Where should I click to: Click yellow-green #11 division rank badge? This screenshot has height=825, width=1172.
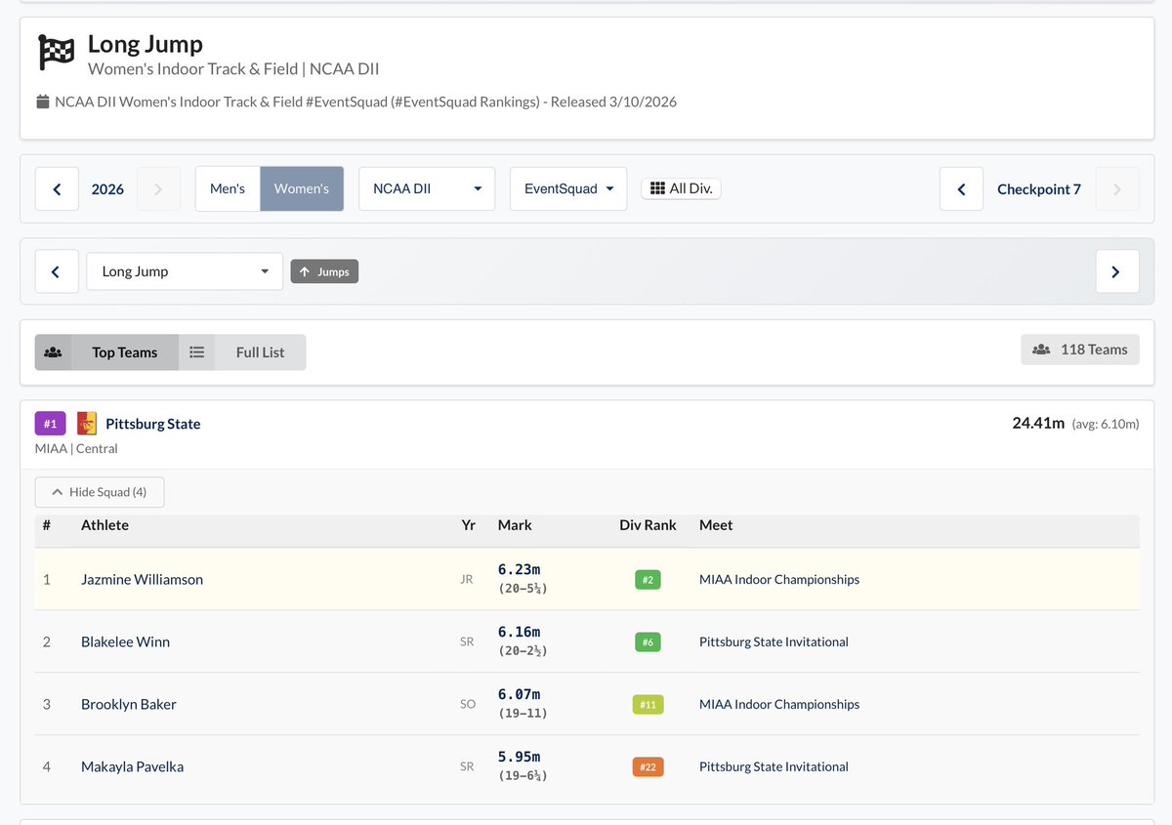click(x=648, y=705)
